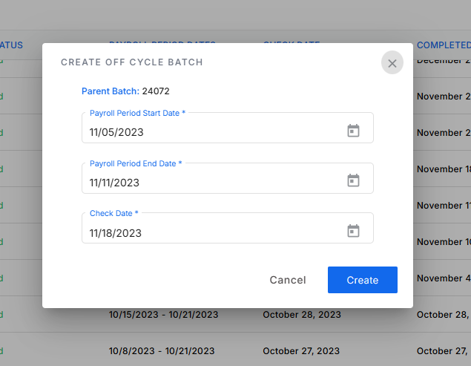Open calendar picker for Payroll Period Start Date
This screenshot has height=366, width=471.
tap(353, 131)
